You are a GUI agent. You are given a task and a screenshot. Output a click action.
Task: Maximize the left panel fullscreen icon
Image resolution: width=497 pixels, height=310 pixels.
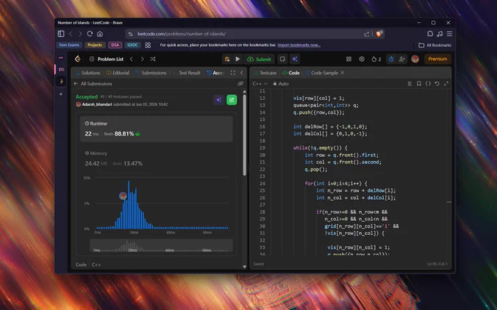click(232, 73)
